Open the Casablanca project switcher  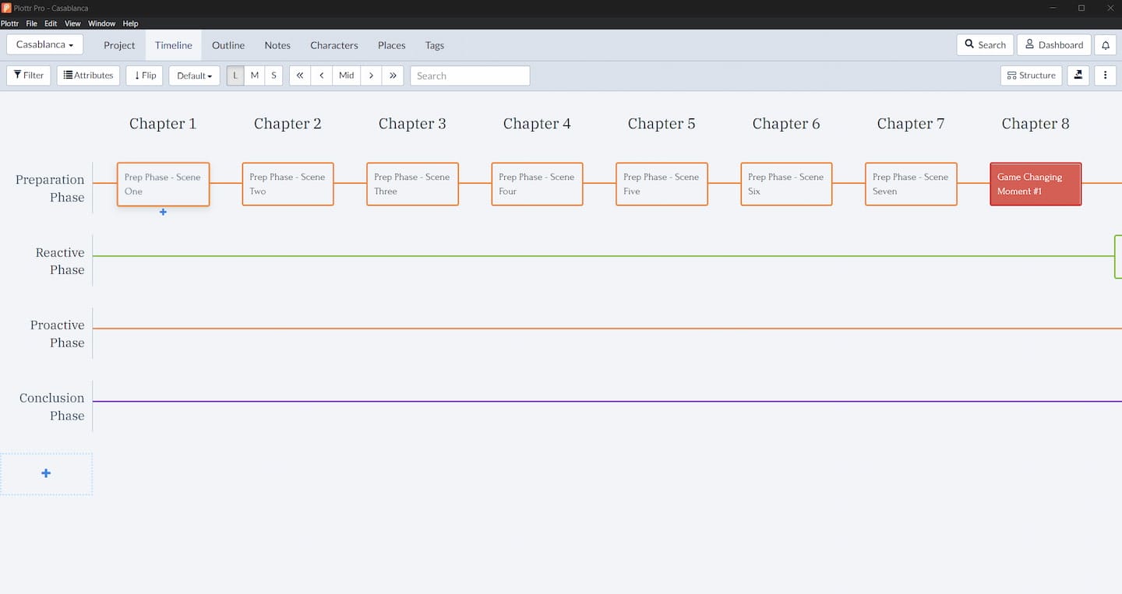[x=44, y=44]
